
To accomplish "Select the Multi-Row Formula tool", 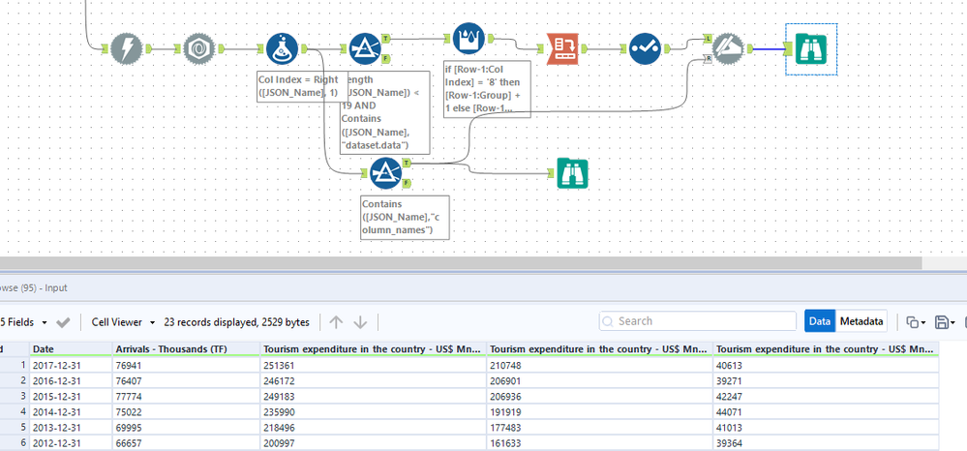I will tap(468, 37).
